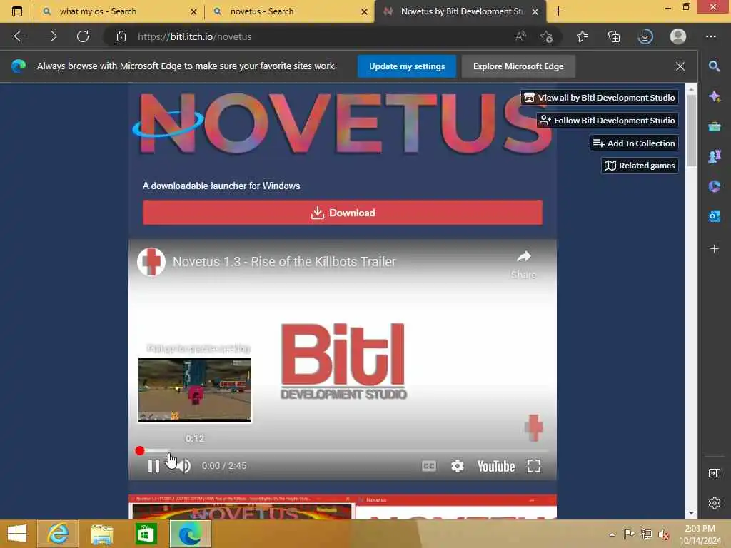Viewport: 731px width, 548px height.
Task: Toggle closed captions on video
Action: click(x=428, y=466)
